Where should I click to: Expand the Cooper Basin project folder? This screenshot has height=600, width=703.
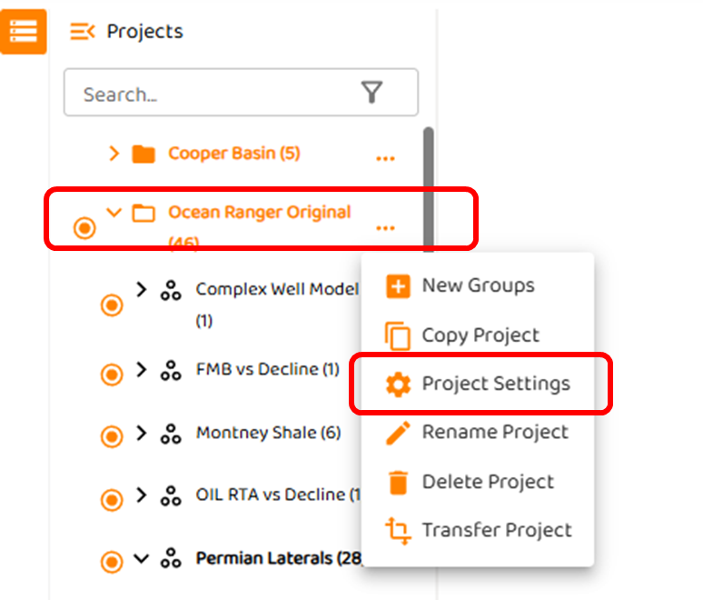114,154
